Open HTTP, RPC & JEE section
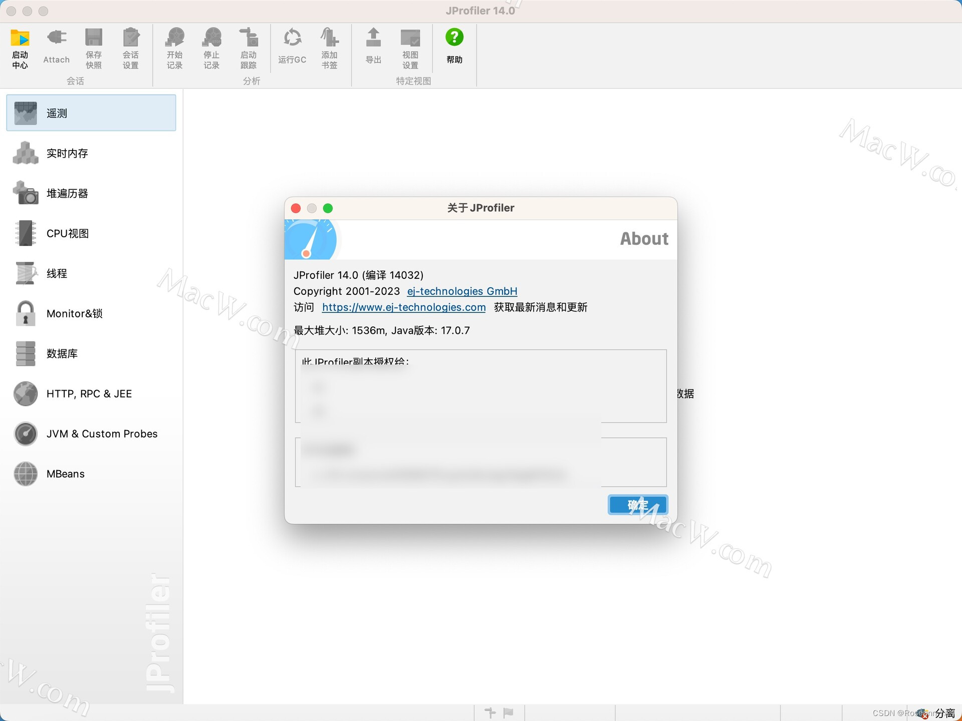This screenshot has width=962, height=721. click(x=91, y=394)
